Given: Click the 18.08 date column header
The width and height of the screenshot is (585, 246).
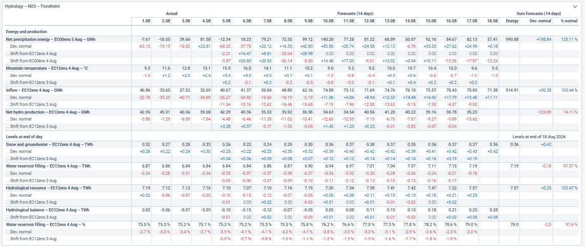Looking at the screenshot, I should pyautogui.click(x=492, y=21).
